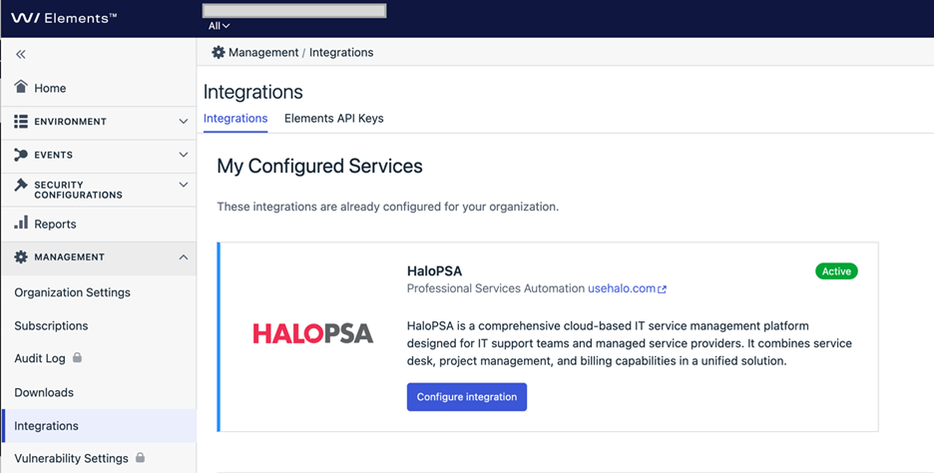Click the lock icon beside Audit Log
This screenshot has height=473, width=934.
point(77,357)
